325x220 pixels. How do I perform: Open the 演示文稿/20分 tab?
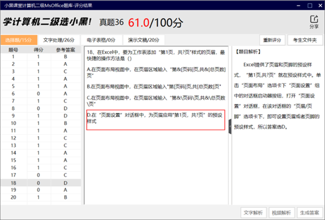(144, 40)
